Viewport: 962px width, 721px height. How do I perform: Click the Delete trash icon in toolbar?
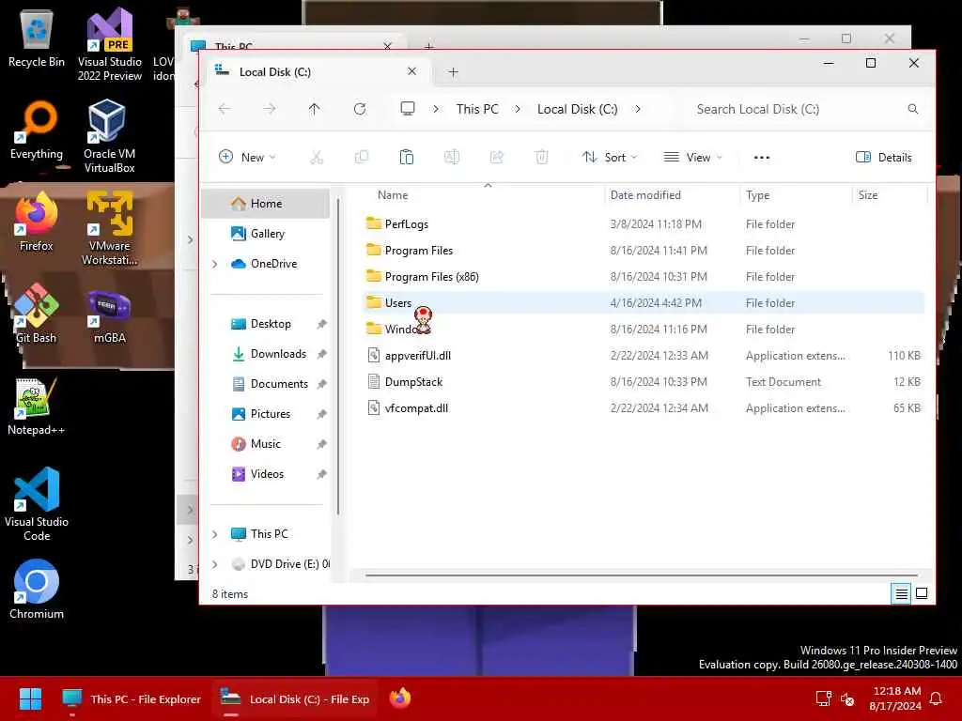point(542,158)
